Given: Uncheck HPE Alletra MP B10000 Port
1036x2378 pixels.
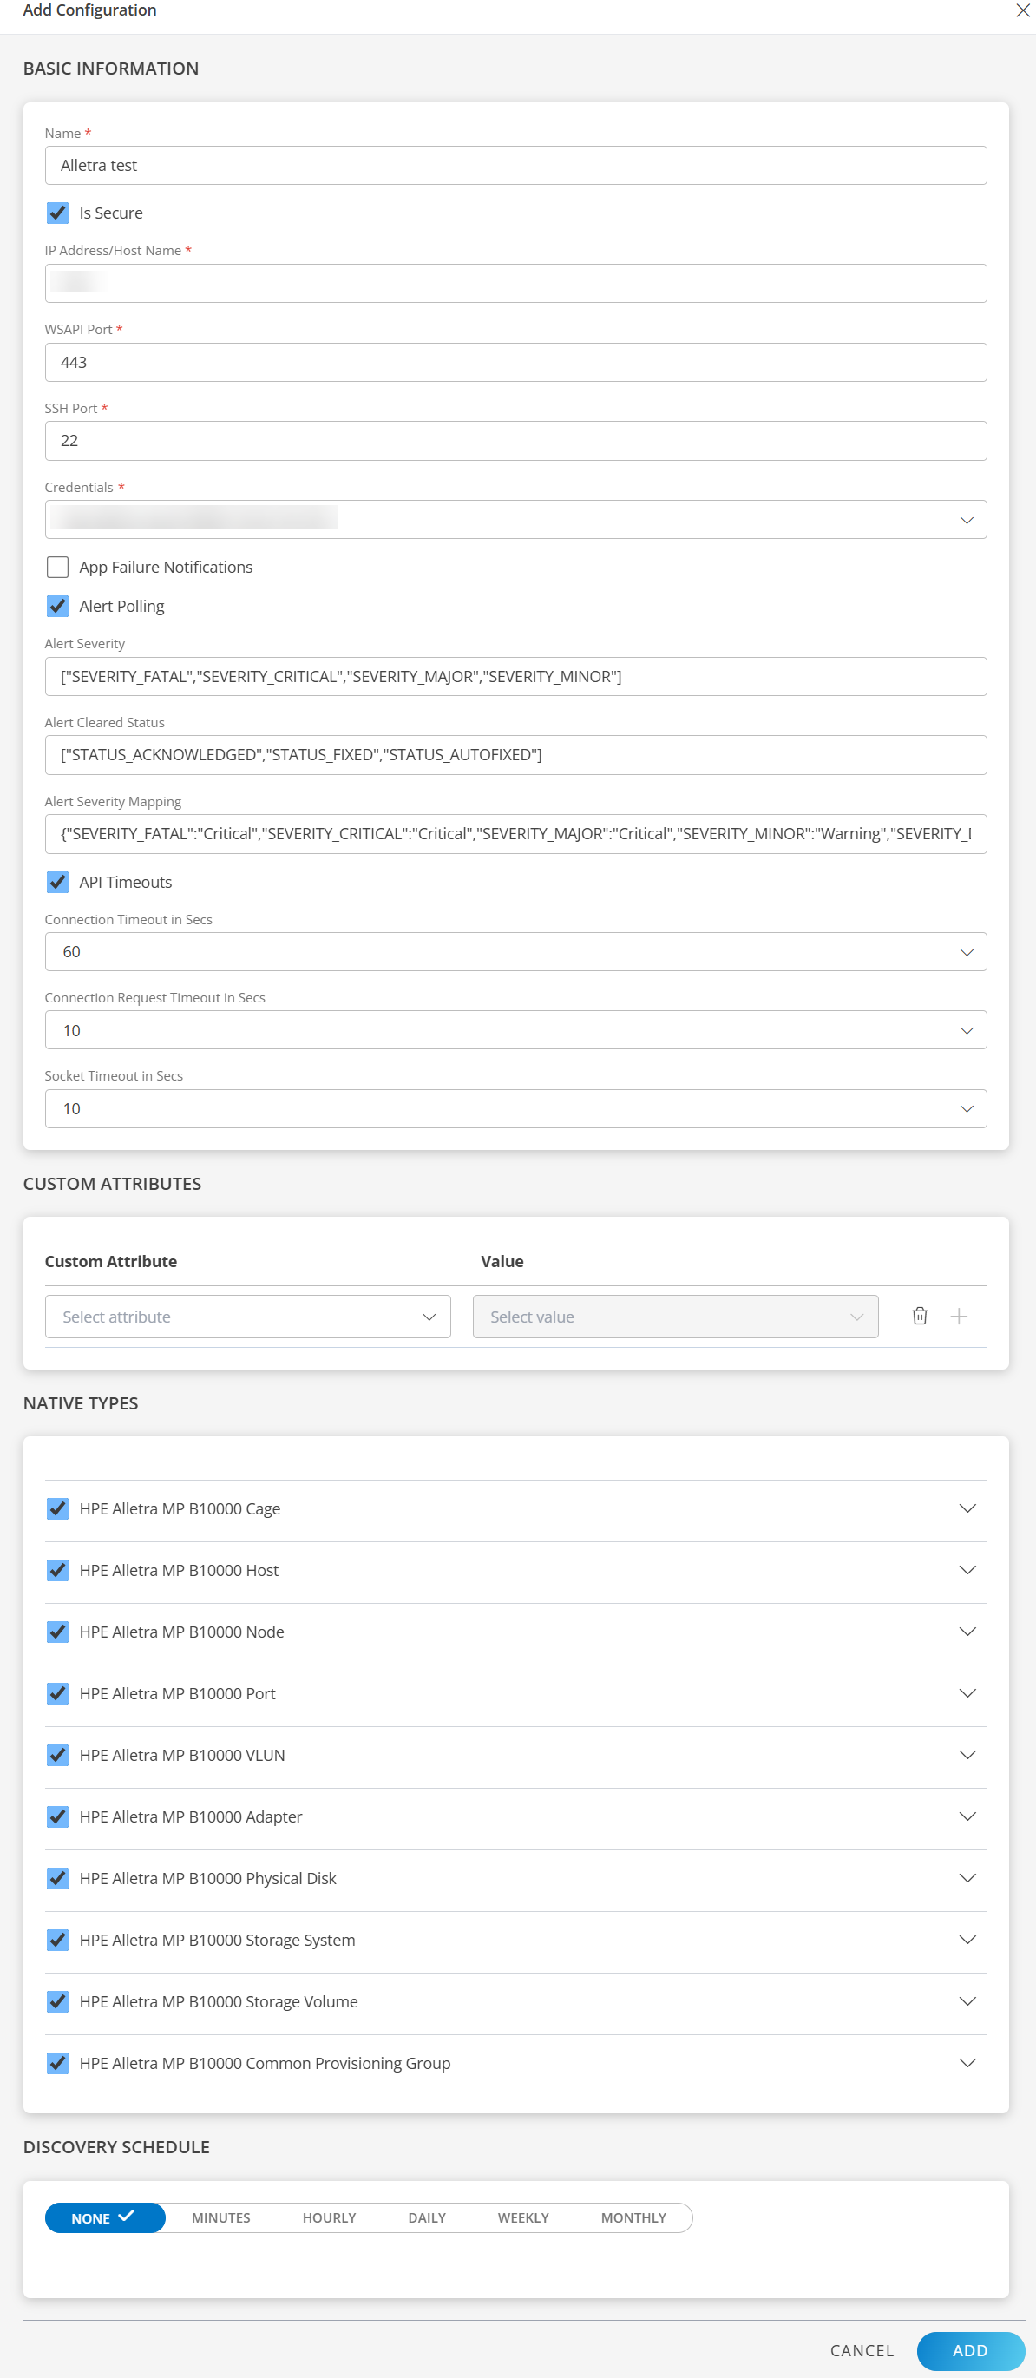Looking at the screenshot, I should [x=57, y=1693].
